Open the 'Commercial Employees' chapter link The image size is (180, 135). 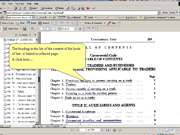click(x=80, y=111)
